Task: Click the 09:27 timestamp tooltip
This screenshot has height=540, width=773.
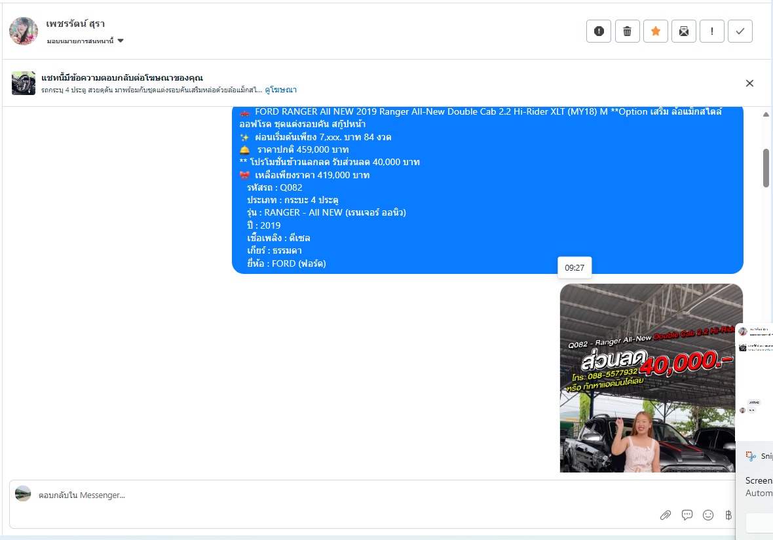Action: coord(575,268)
